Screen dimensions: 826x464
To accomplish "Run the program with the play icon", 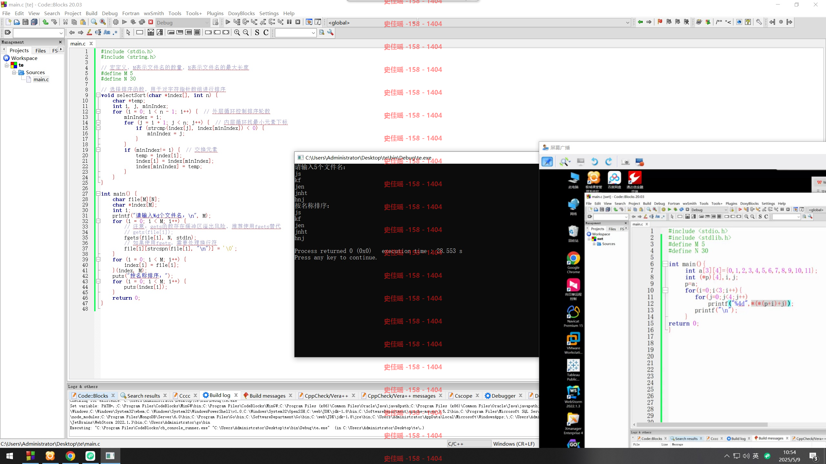I will click(124, 22).
